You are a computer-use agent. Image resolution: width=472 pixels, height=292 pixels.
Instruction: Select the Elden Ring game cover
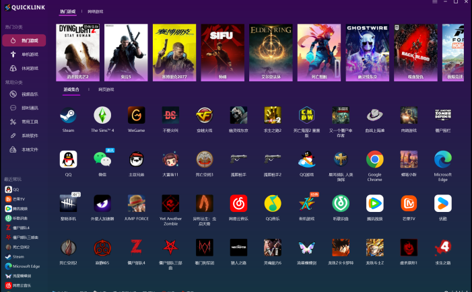(x=270, y=52)
